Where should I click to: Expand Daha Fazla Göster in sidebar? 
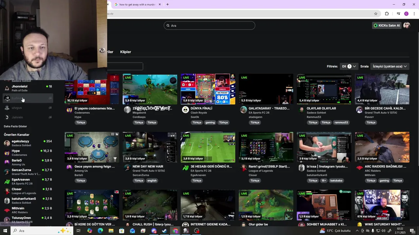[15, 126]
